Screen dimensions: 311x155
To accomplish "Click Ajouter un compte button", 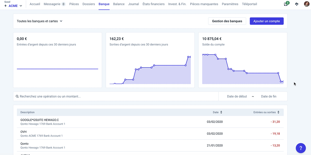I will point(267,21).
